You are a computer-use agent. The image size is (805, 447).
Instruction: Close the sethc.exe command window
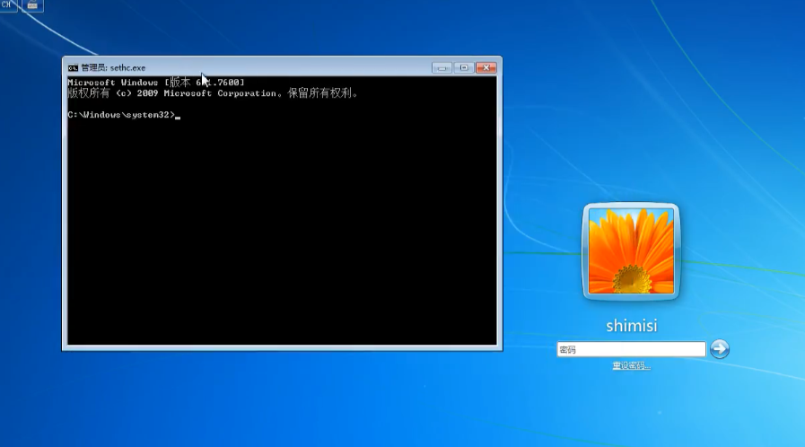(486, 67)
